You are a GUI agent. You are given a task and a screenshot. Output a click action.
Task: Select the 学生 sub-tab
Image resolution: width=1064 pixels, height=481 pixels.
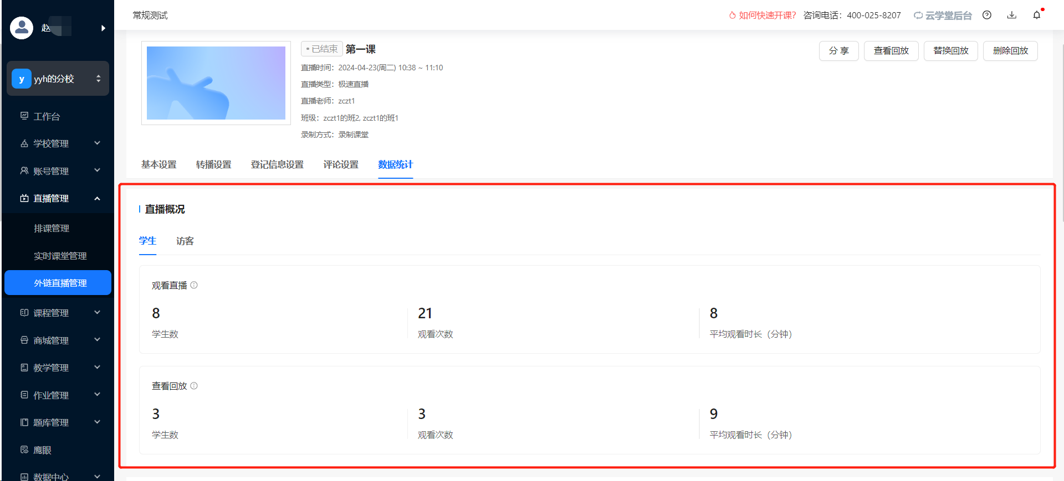pos(147,241)
